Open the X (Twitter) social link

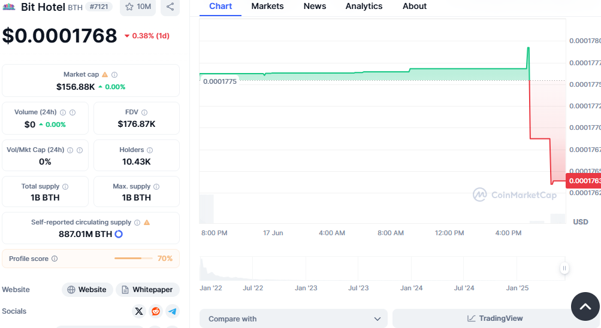tap(139, 311)
